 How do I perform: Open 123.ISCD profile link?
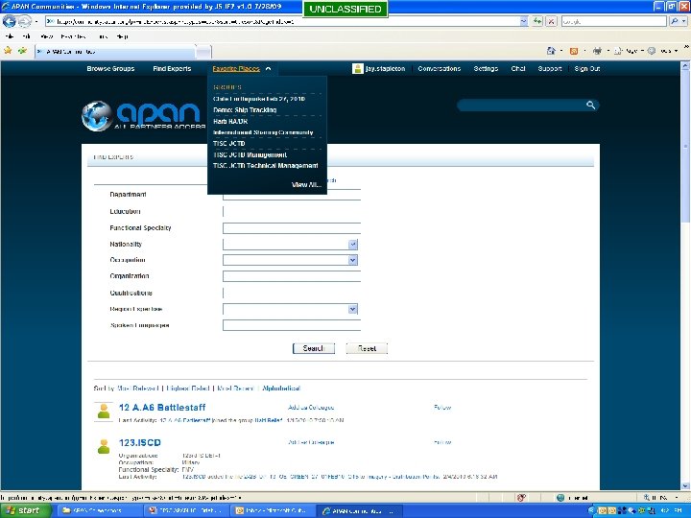pyautogui.click(x=140, y=442)
